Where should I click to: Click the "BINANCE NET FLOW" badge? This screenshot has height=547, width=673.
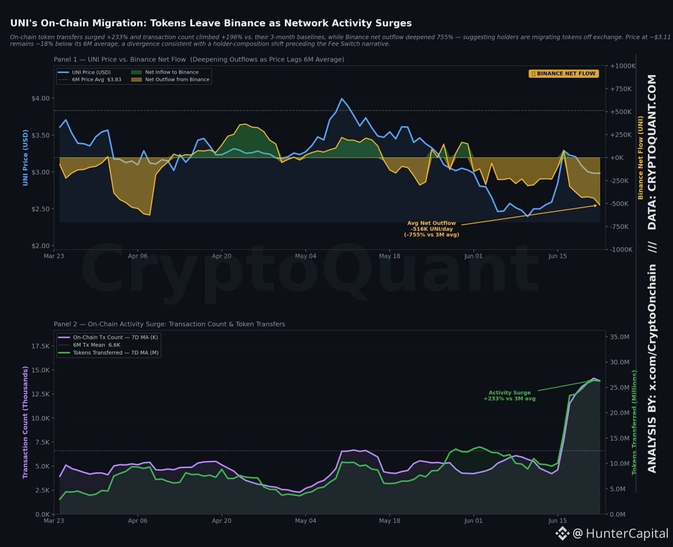point(564,74)
